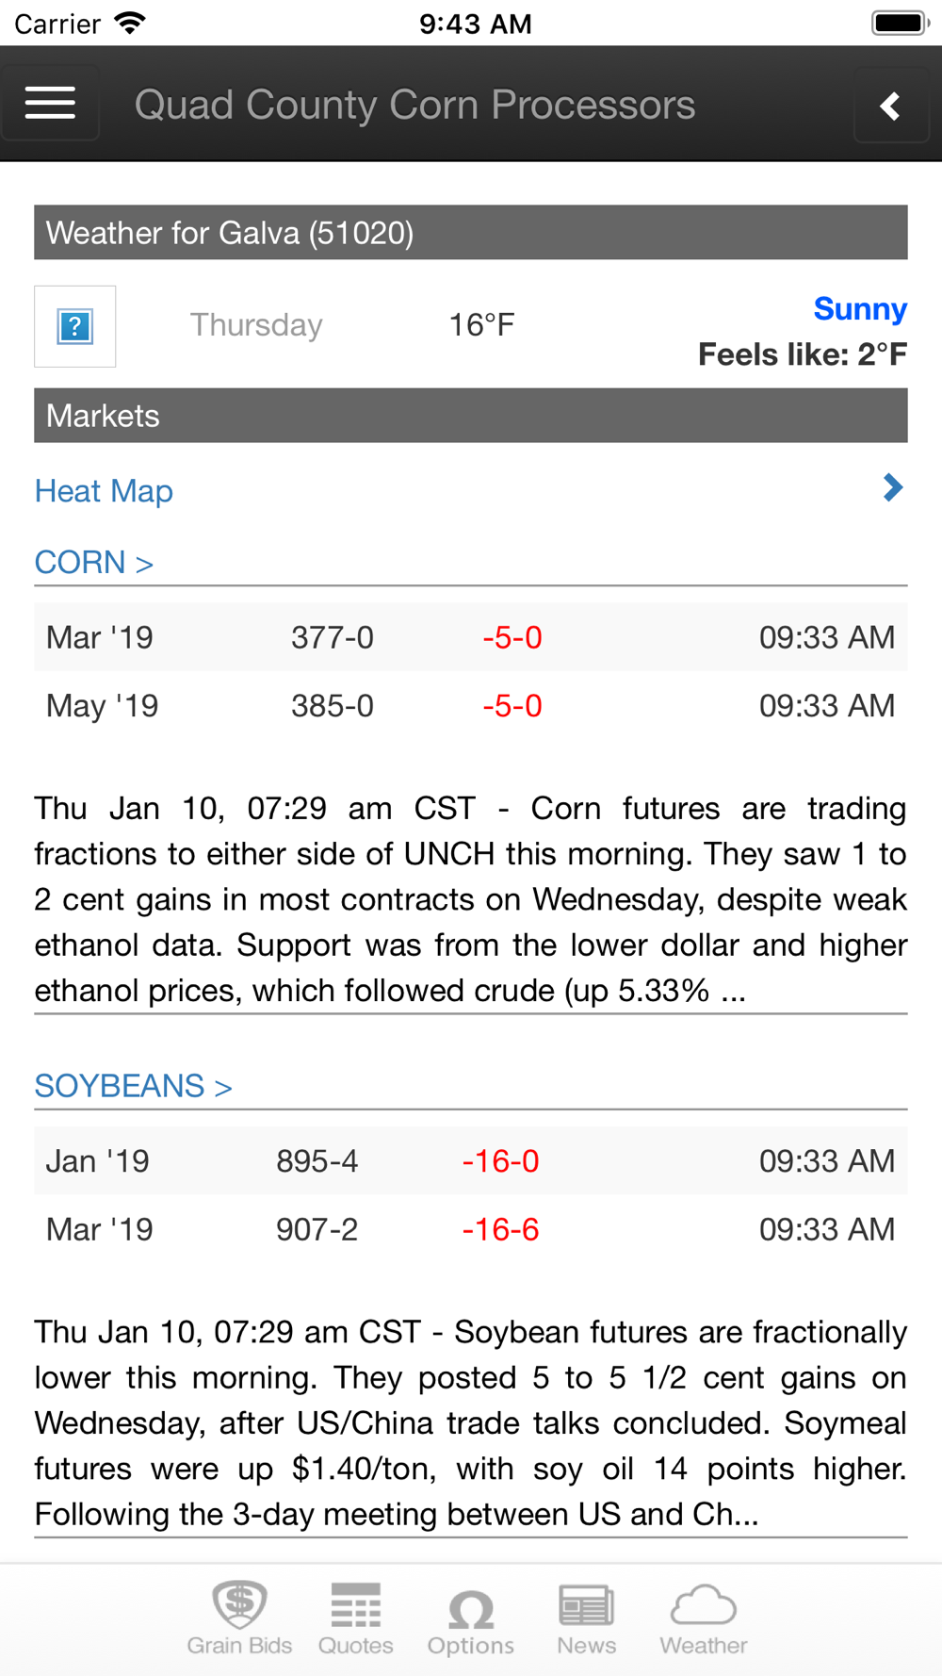Open the SOYBEANS > section
Image resolution: width=942 pixels, height=1676 pixels.
point(133,1086)
